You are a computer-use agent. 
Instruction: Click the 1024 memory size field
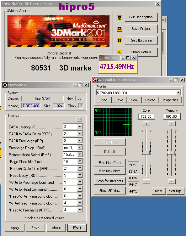59,106
